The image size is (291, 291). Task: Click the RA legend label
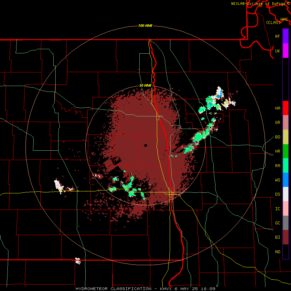click(277, 166)
